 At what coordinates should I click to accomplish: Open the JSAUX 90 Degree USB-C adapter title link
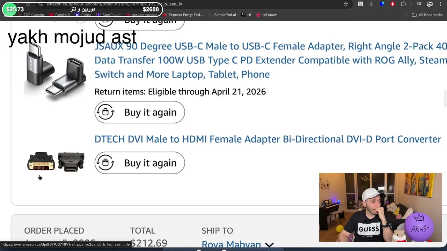(x=271, y=60)
